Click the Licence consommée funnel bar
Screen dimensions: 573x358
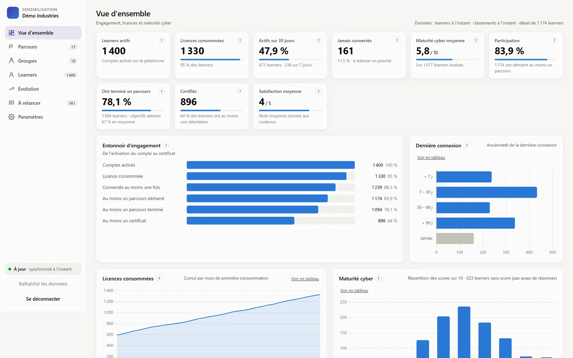266,176
